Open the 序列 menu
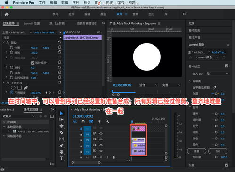The height and width of the screenshot is (172, 235). (76, 3)
